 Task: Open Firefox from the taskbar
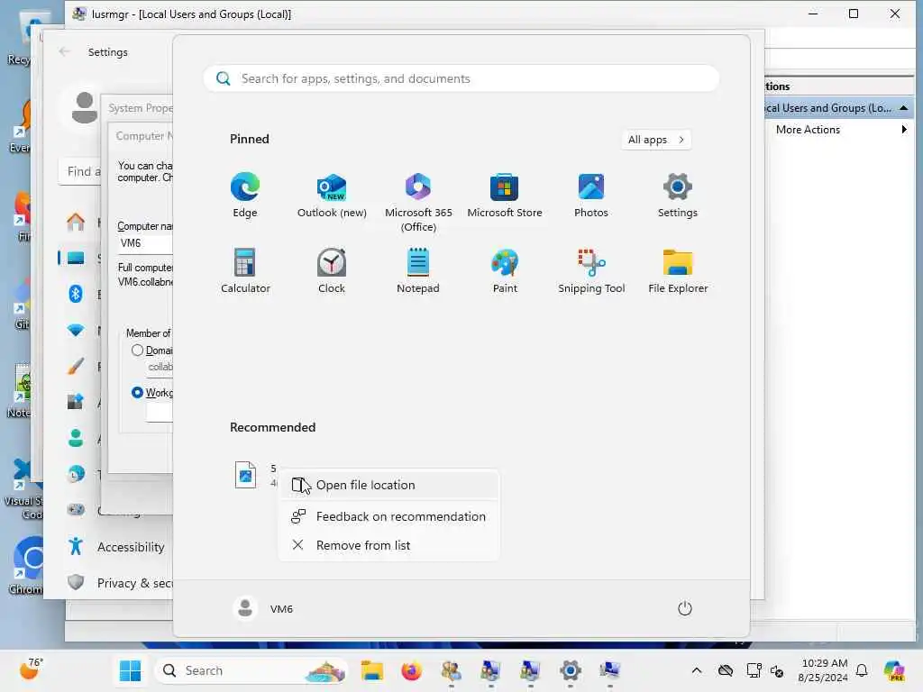point(411,670)
